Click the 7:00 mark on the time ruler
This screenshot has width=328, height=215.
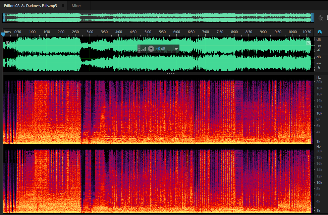pyautogui.click(x=205, y=32)
